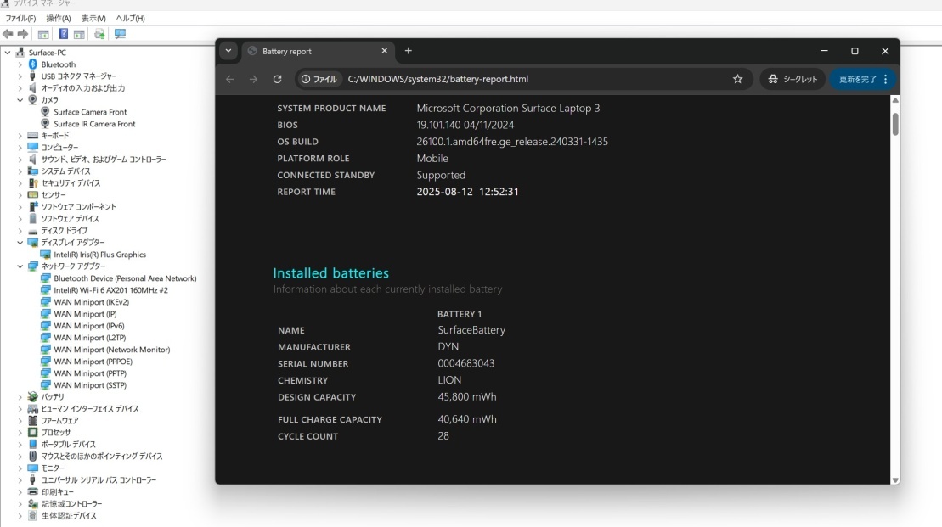942x527 pixels.
Task: Click the update driver toolbar icon
Action: coord(99,34)
